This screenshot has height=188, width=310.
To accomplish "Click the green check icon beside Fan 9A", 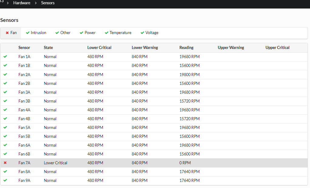I will click(5, 180).
